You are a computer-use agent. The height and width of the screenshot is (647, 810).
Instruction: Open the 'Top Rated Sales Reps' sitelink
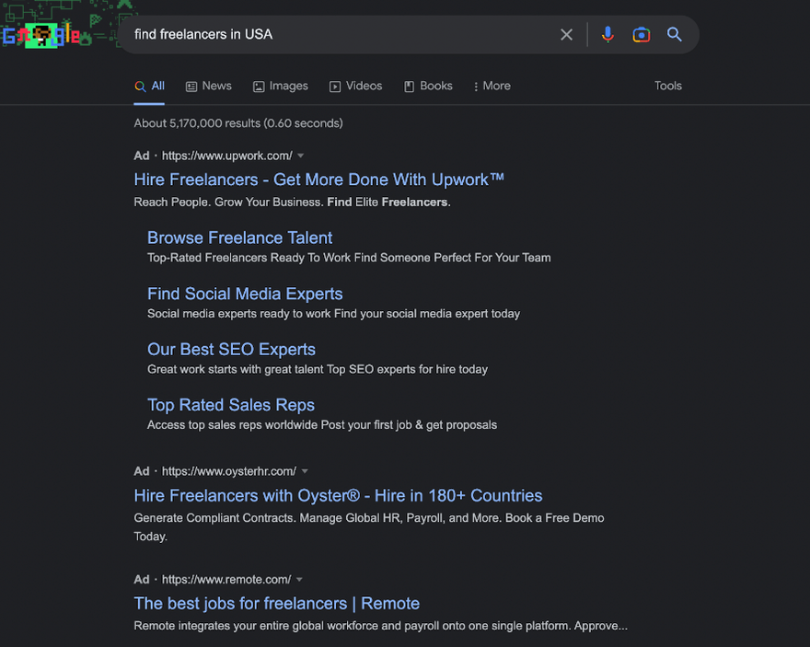point(231,405)
